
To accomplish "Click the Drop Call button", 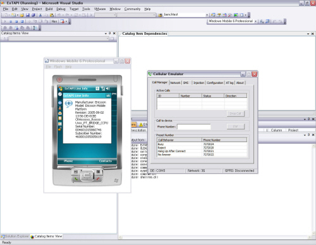I will pos(235,114).
